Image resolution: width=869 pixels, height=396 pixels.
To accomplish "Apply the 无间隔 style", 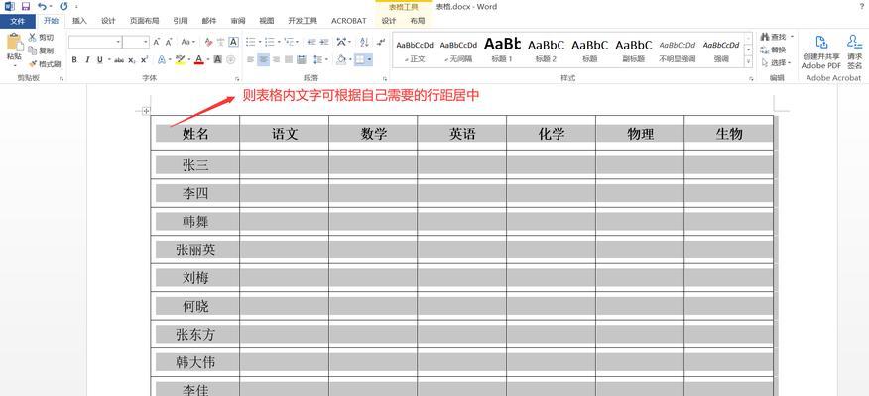I will 459,49.
